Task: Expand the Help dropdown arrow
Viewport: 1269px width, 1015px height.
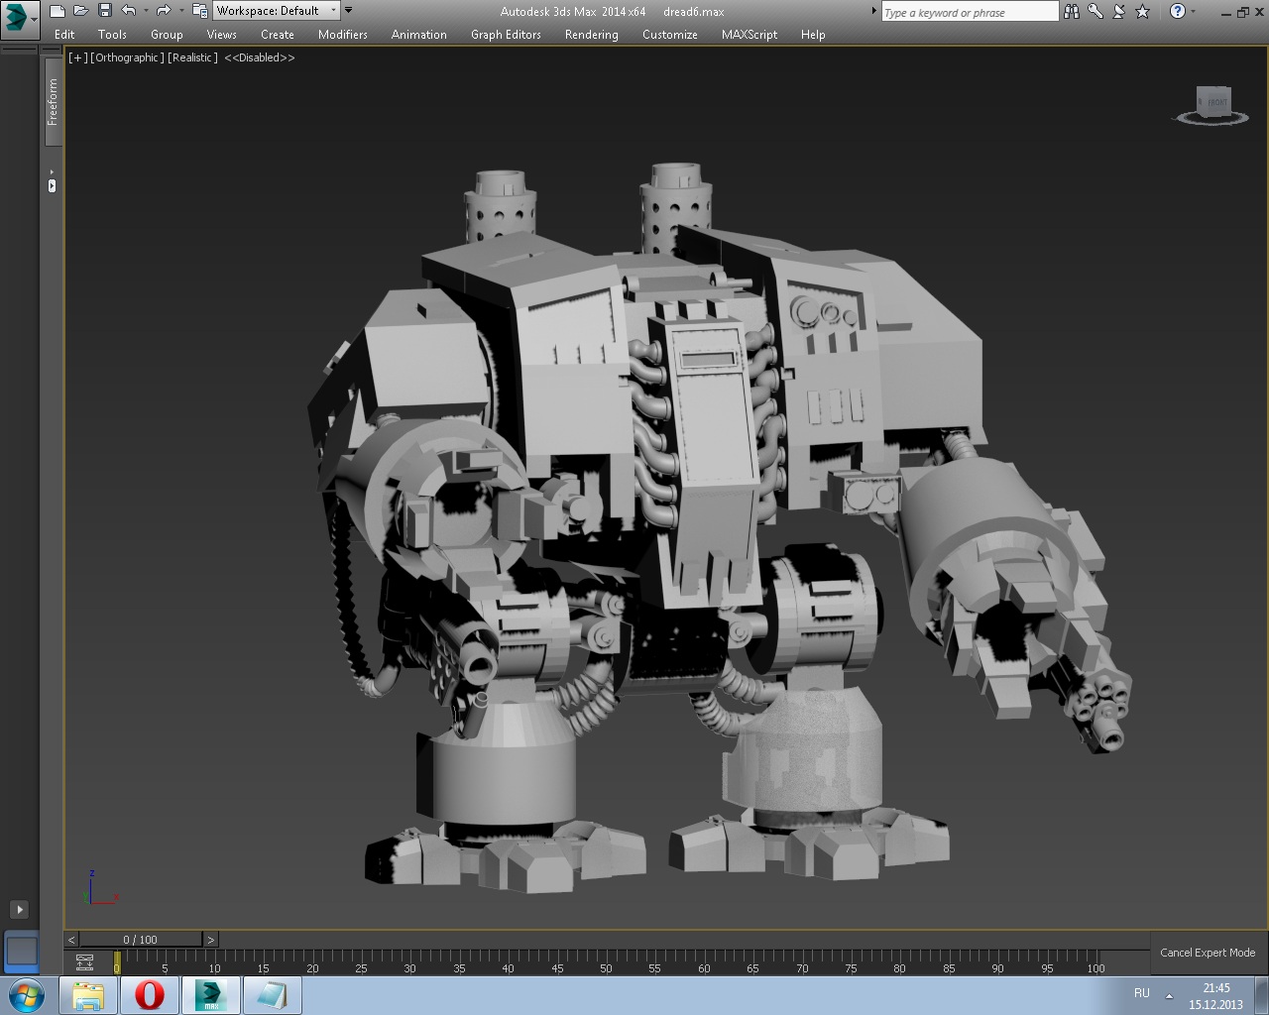Action: click(1192, 12)
